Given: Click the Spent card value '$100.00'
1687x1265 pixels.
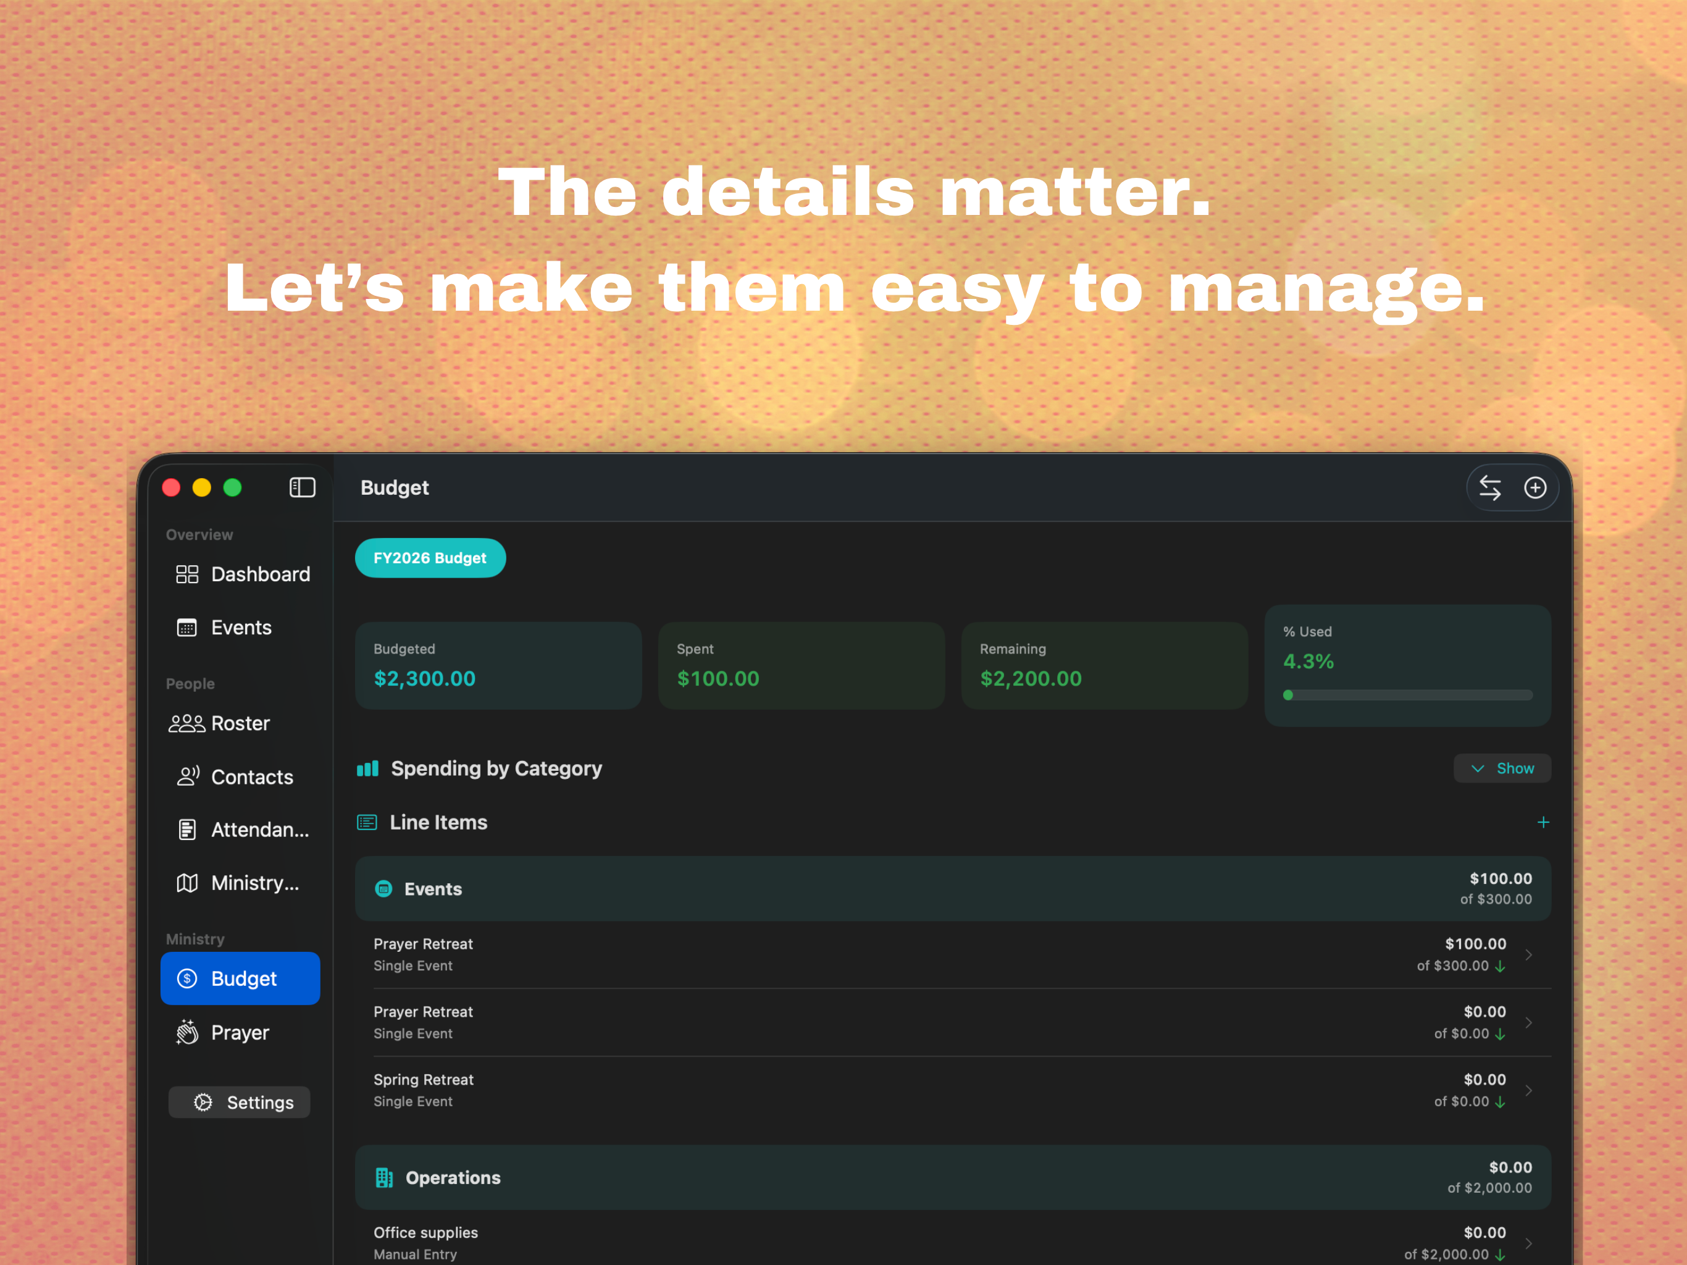Looking at the screenshot, I should pyautogui.click(x=718, y=679).
